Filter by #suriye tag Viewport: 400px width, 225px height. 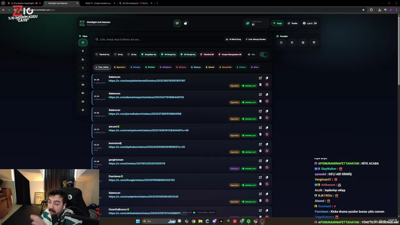point(136,67)
